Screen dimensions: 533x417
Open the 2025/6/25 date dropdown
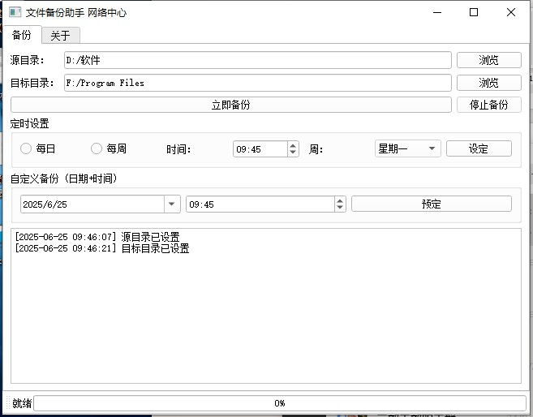(171, 204)
